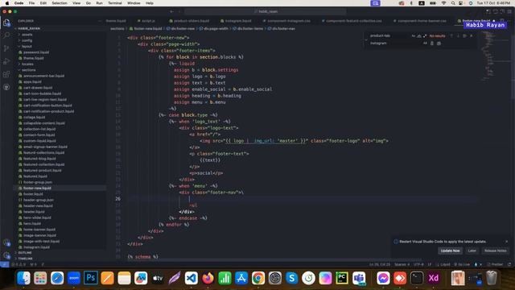Image resolution: width=515 pixels, height=290 pixels.
Task: Close the find widget
Action: click(472, 35)
